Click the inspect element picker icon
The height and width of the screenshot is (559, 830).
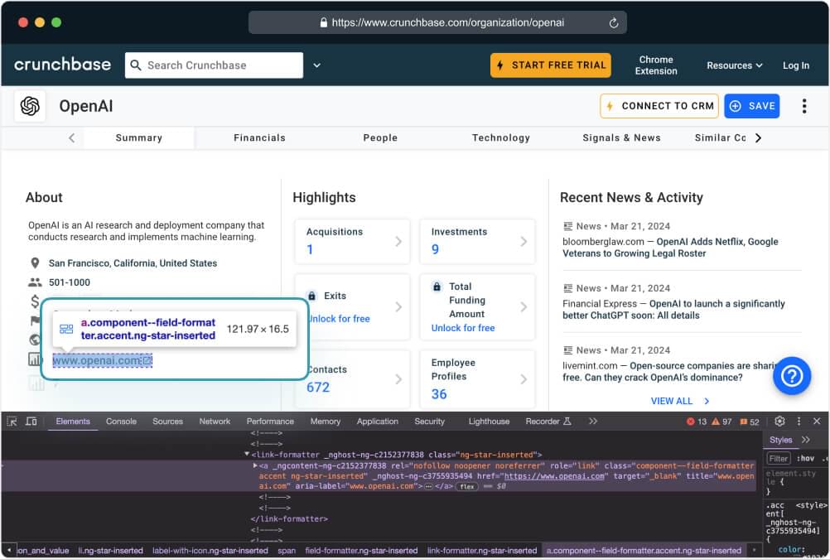(12, 422)
